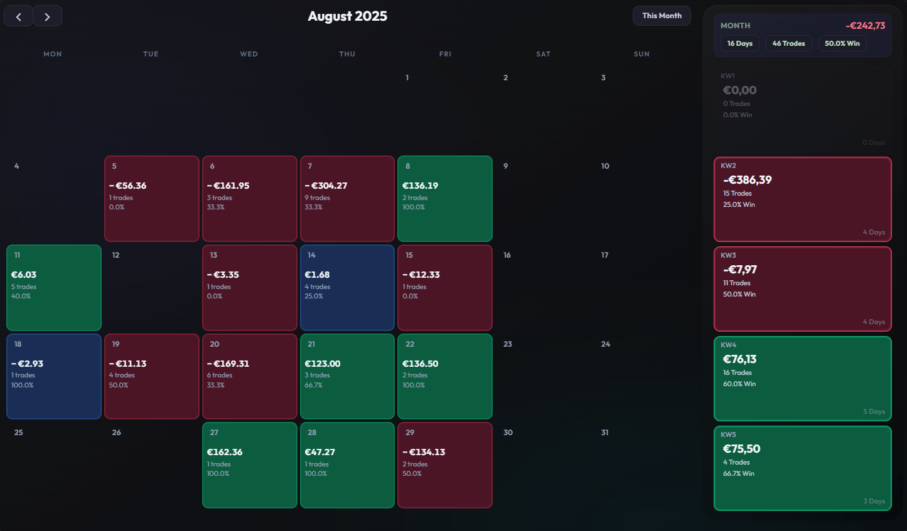Select the empty KW1 week card
Screen dimensions: 907x531
click(x=802, y=108)
